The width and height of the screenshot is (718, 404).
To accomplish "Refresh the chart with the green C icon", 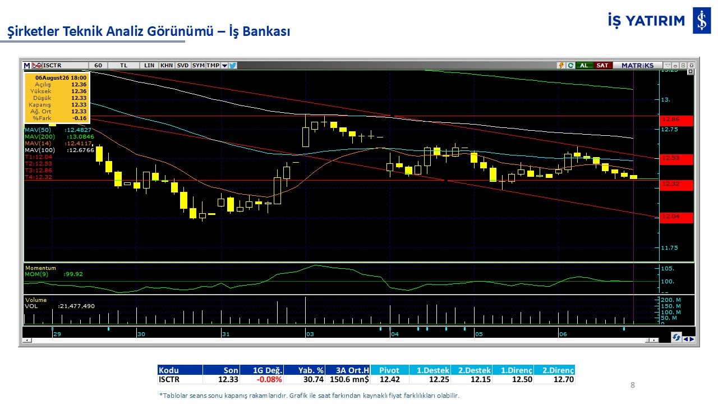I will coord(570,65).
